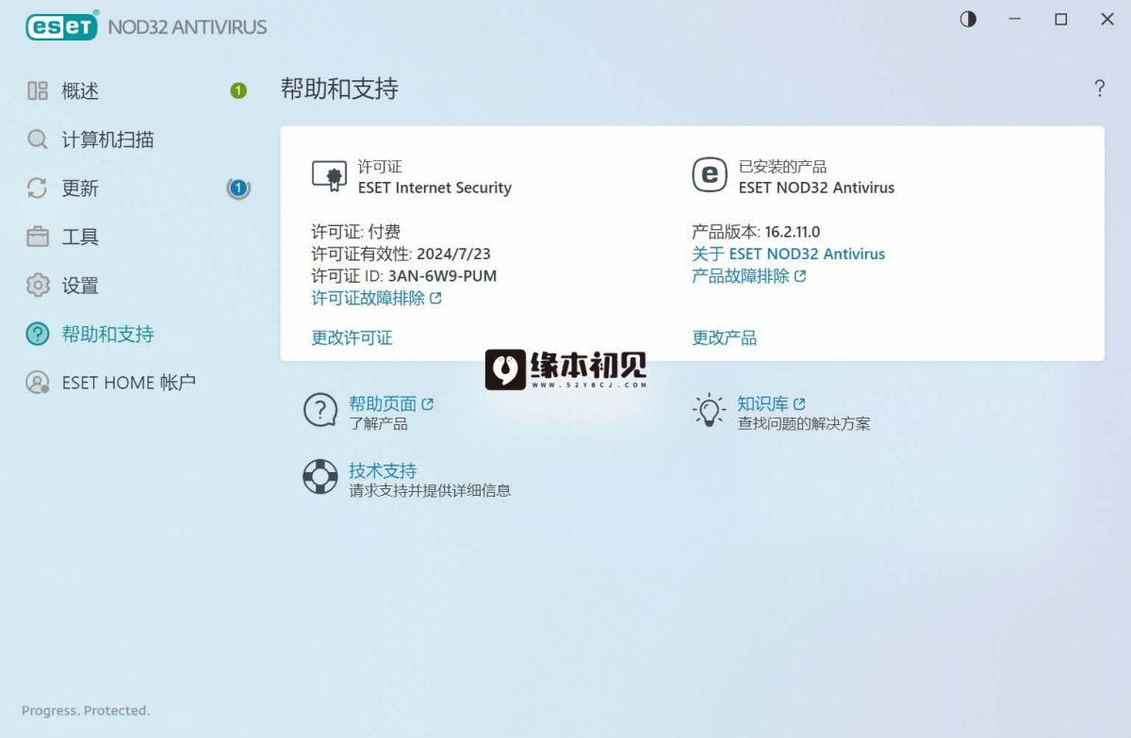Open the 许可证故障排除 link

[369, 298]
